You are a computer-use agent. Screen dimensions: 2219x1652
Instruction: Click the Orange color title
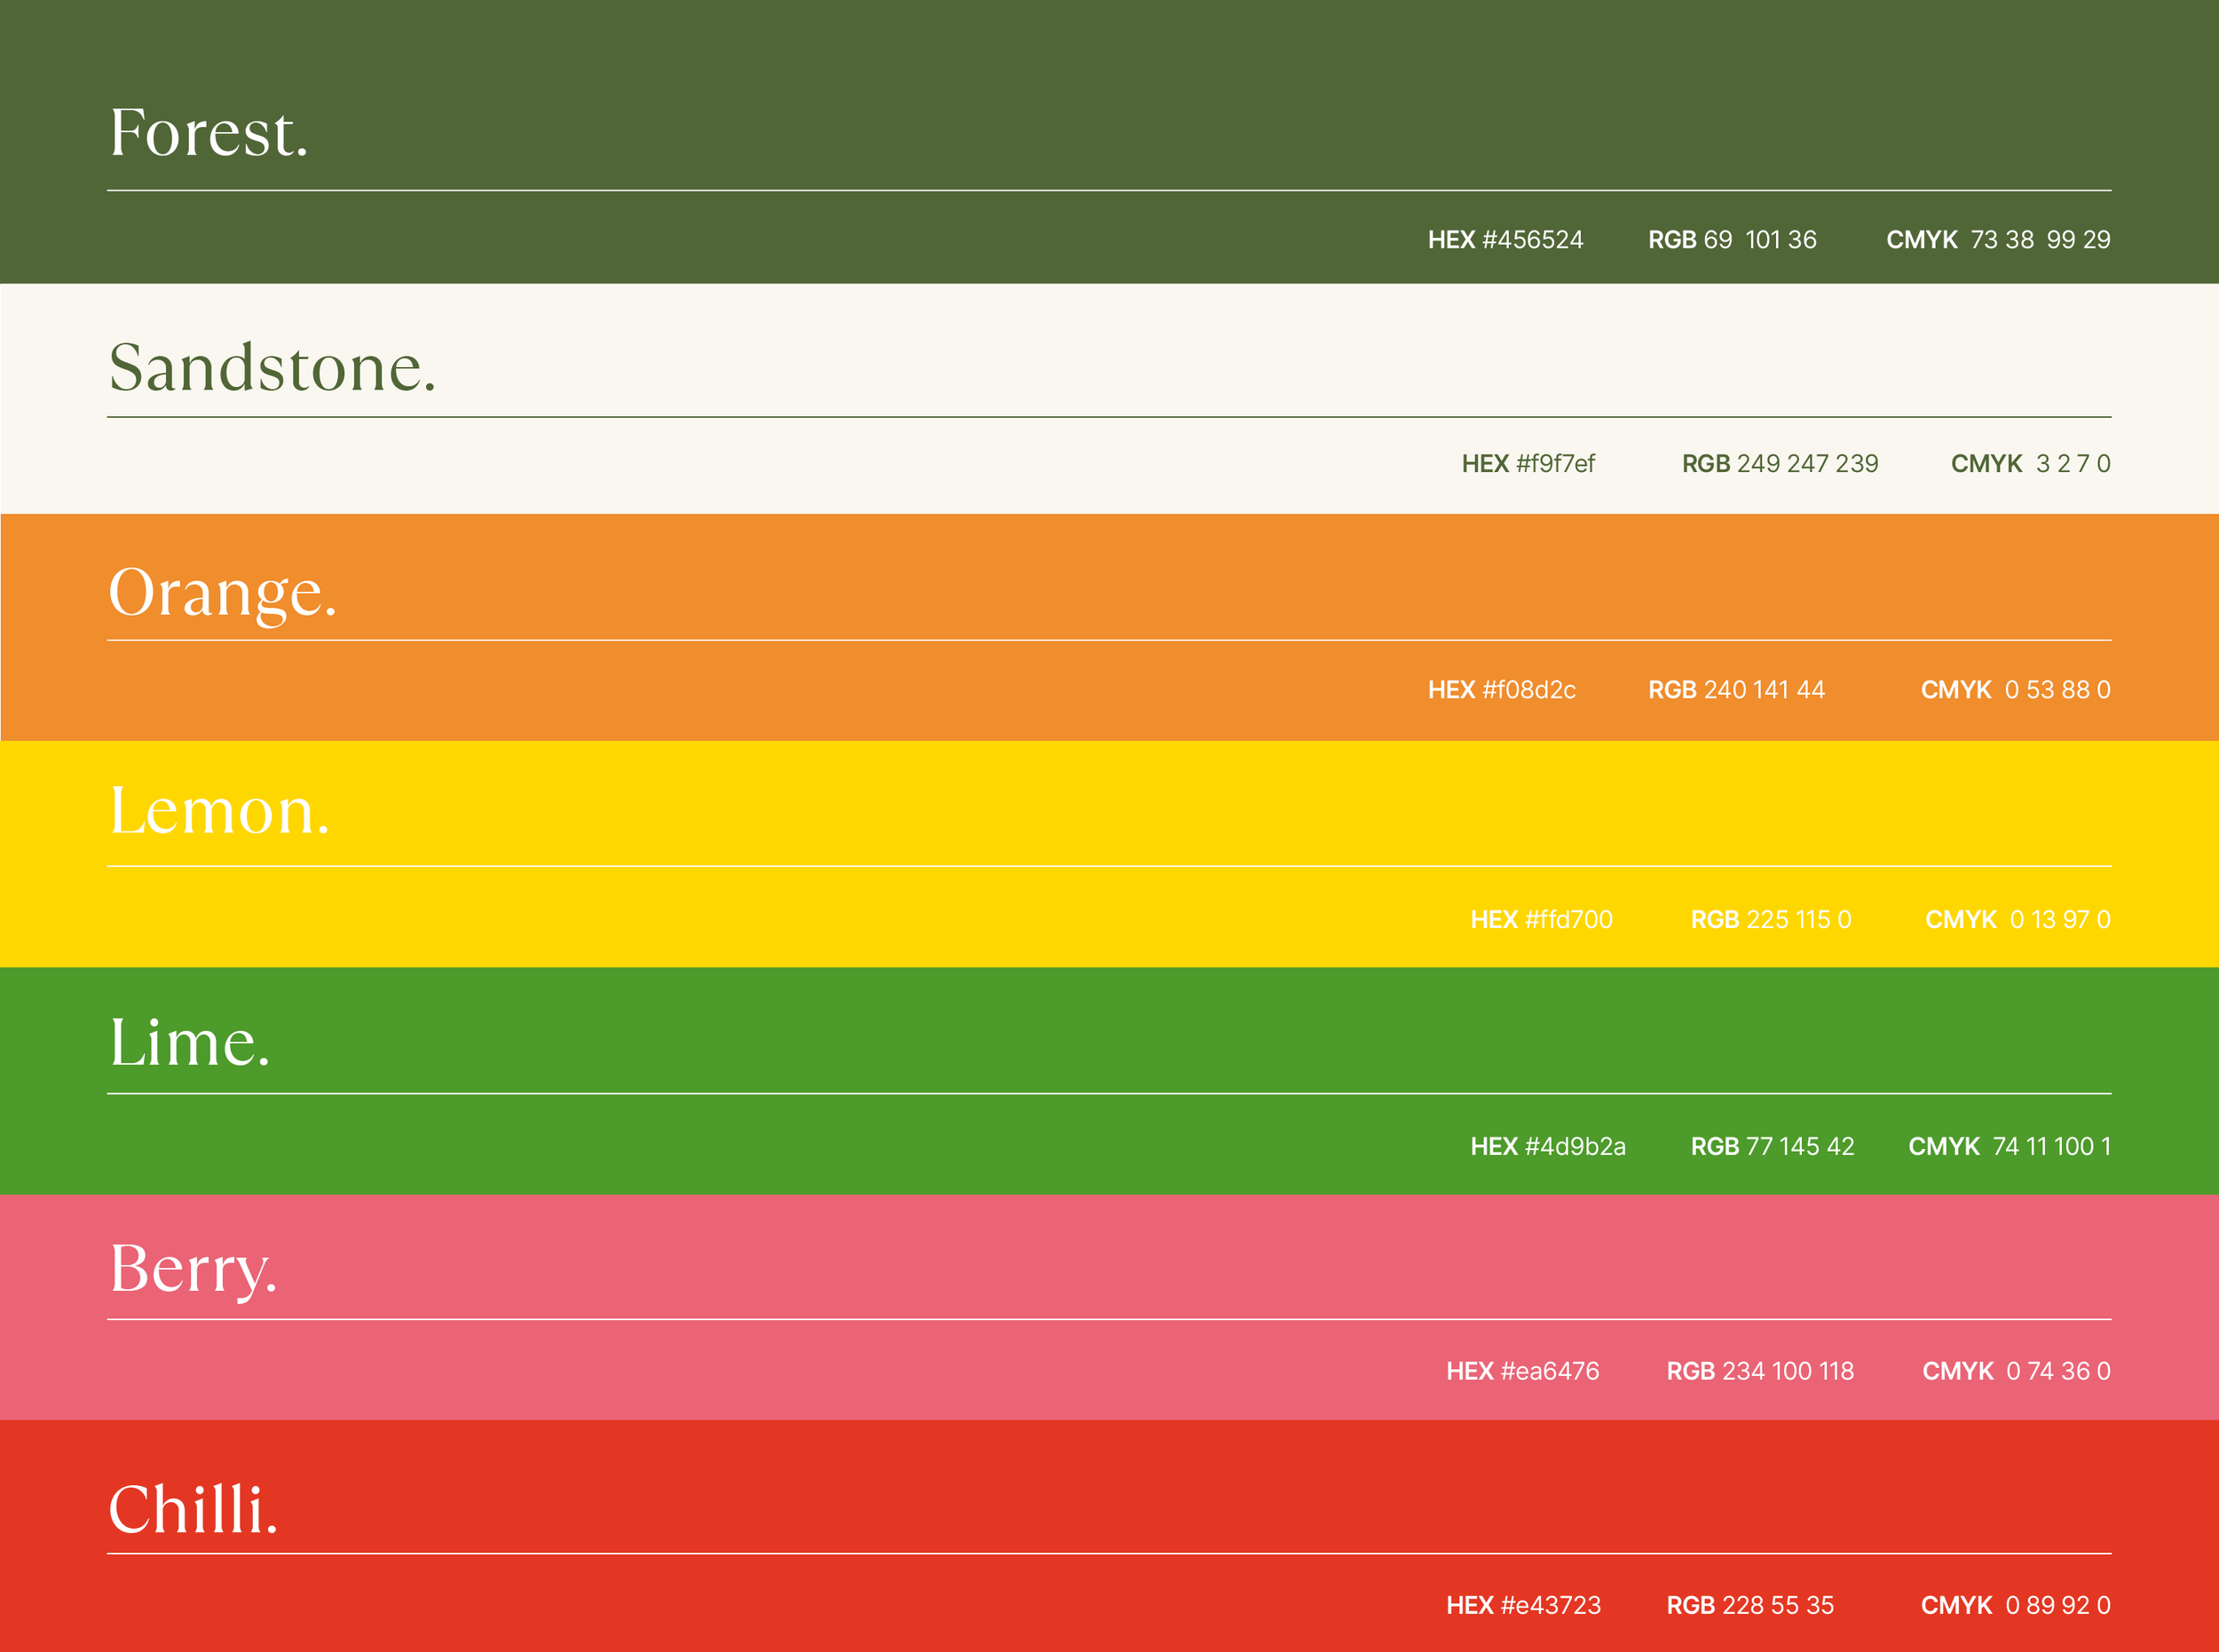222,593
